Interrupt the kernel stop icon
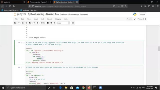 click(48, 23)
